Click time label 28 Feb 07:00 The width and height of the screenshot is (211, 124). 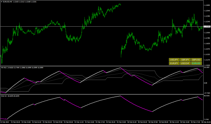pyautogui.click(x=153, y=122)
